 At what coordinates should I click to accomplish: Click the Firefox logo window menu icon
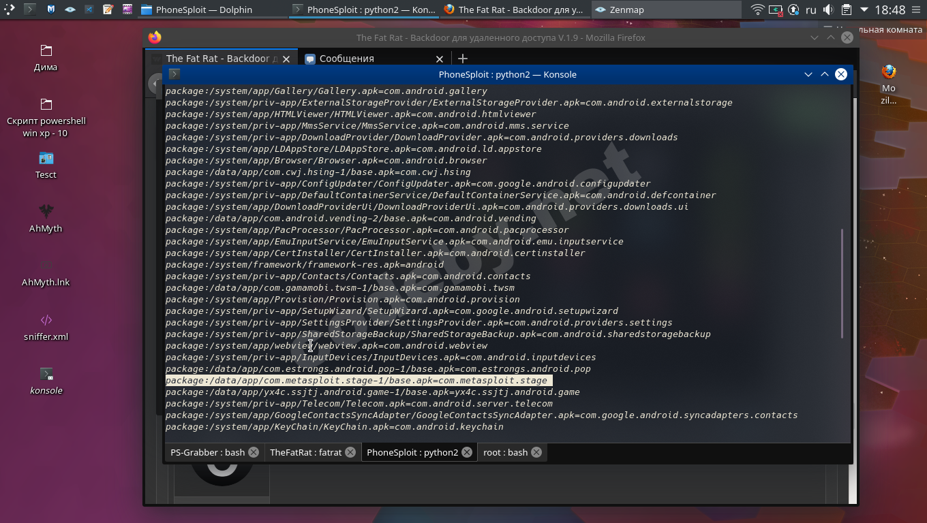pyautogui.click(x=155, y=37)
